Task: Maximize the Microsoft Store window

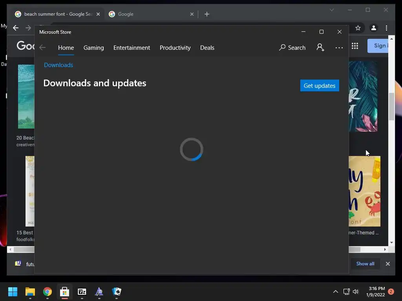Action: click(321, 32)
